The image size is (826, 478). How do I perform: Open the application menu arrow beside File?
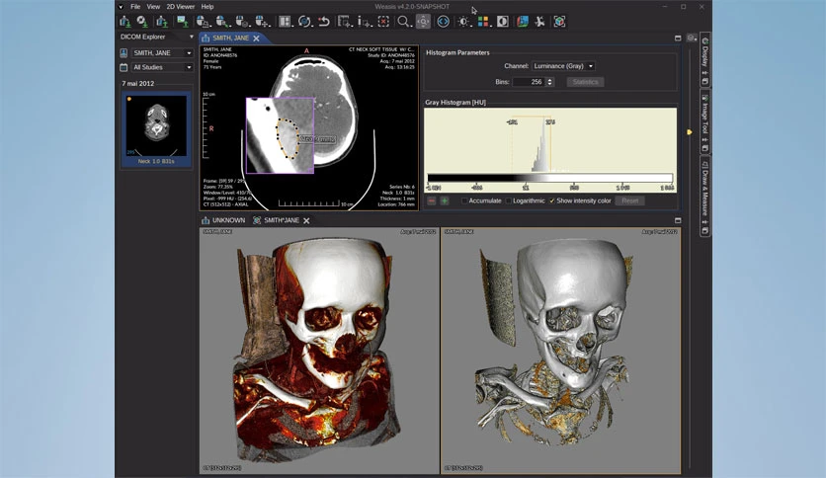pos(121,7)
